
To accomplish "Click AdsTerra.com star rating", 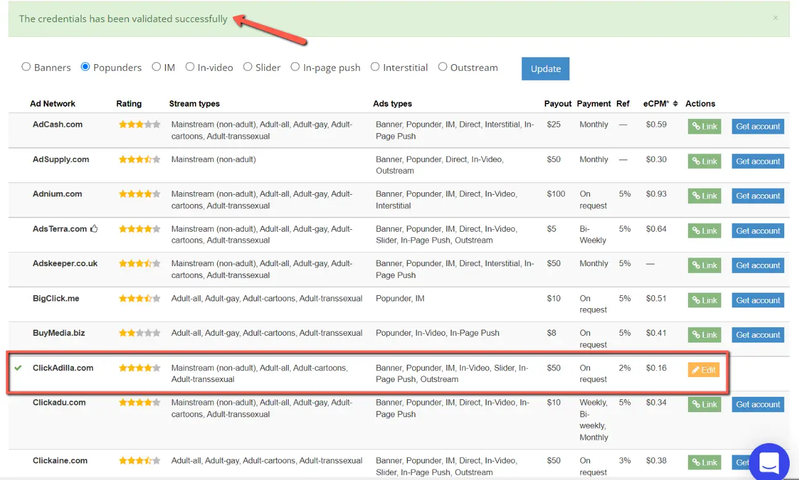I will coord(139,229).
